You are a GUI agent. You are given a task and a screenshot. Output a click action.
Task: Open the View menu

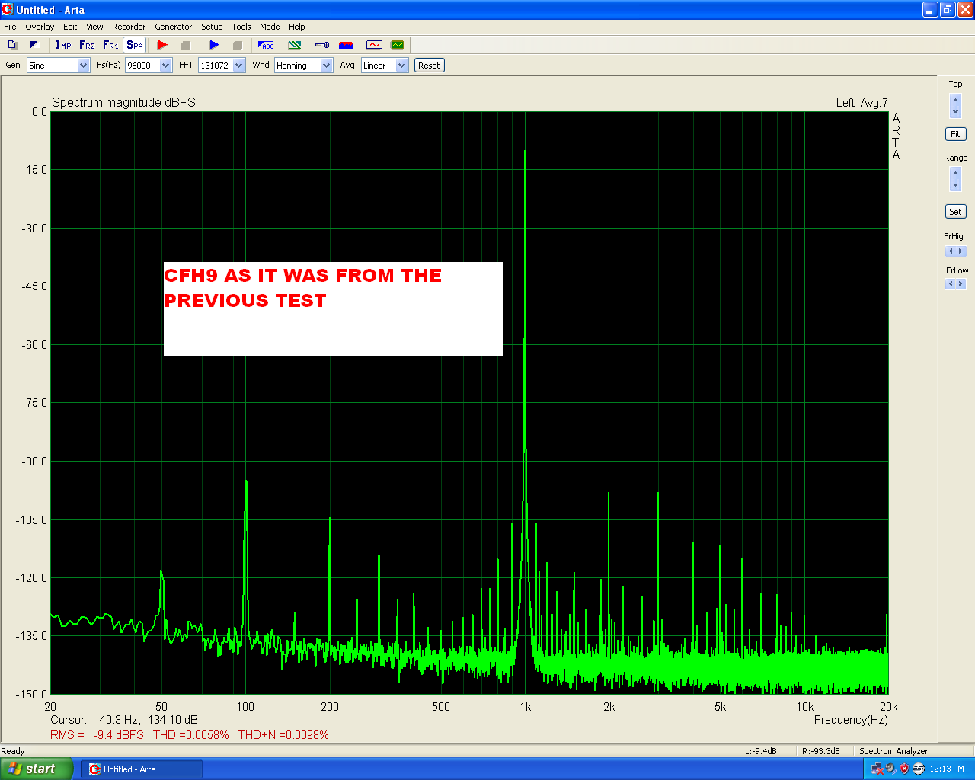click(94, 27)
